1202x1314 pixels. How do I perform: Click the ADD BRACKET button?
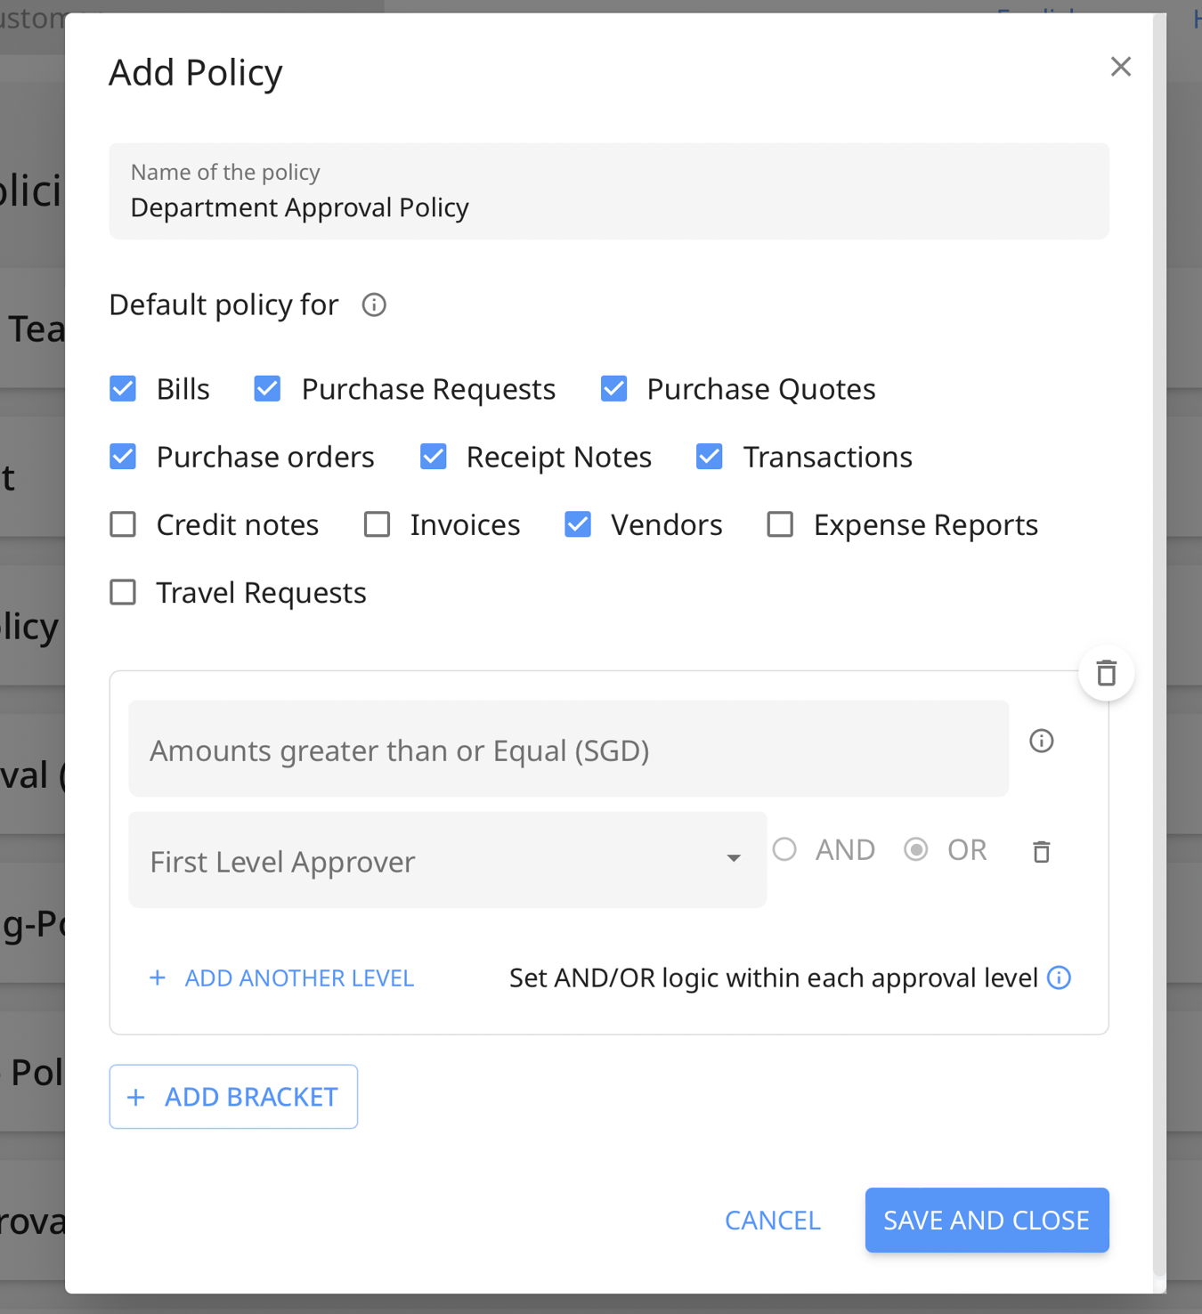point(232,1096)
